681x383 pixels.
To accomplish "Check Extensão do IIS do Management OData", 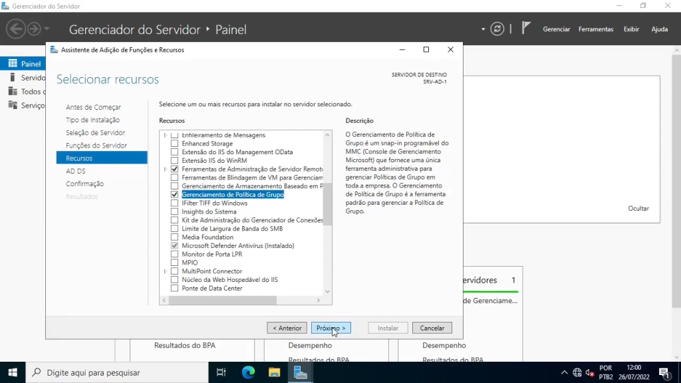I will tap(175, 152).
